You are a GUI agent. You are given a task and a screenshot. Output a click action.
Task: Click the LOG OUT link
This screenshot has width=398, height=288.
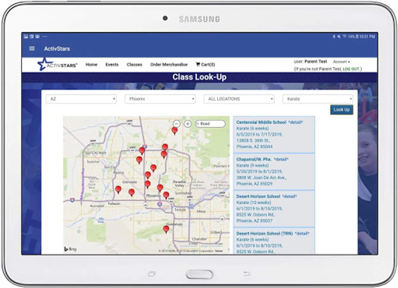pyautogui.click(x=351, y=69)
